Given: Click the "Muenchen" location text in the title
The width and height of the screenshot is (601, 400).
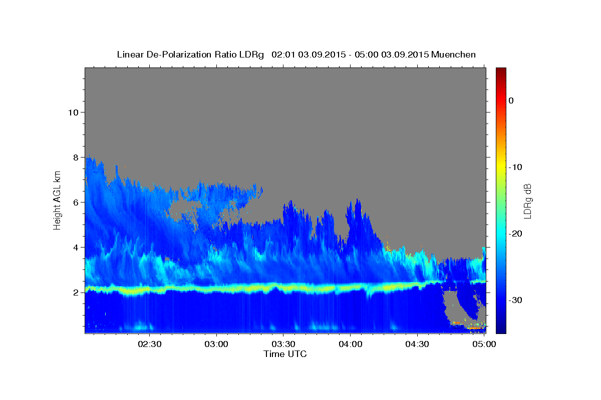Looking at the screenshot, I should click(x=453, y=54).
